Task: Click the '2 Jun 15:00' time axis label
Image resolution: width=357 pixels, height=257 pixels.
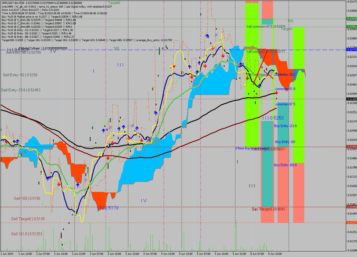Action: tap(61, 254)
